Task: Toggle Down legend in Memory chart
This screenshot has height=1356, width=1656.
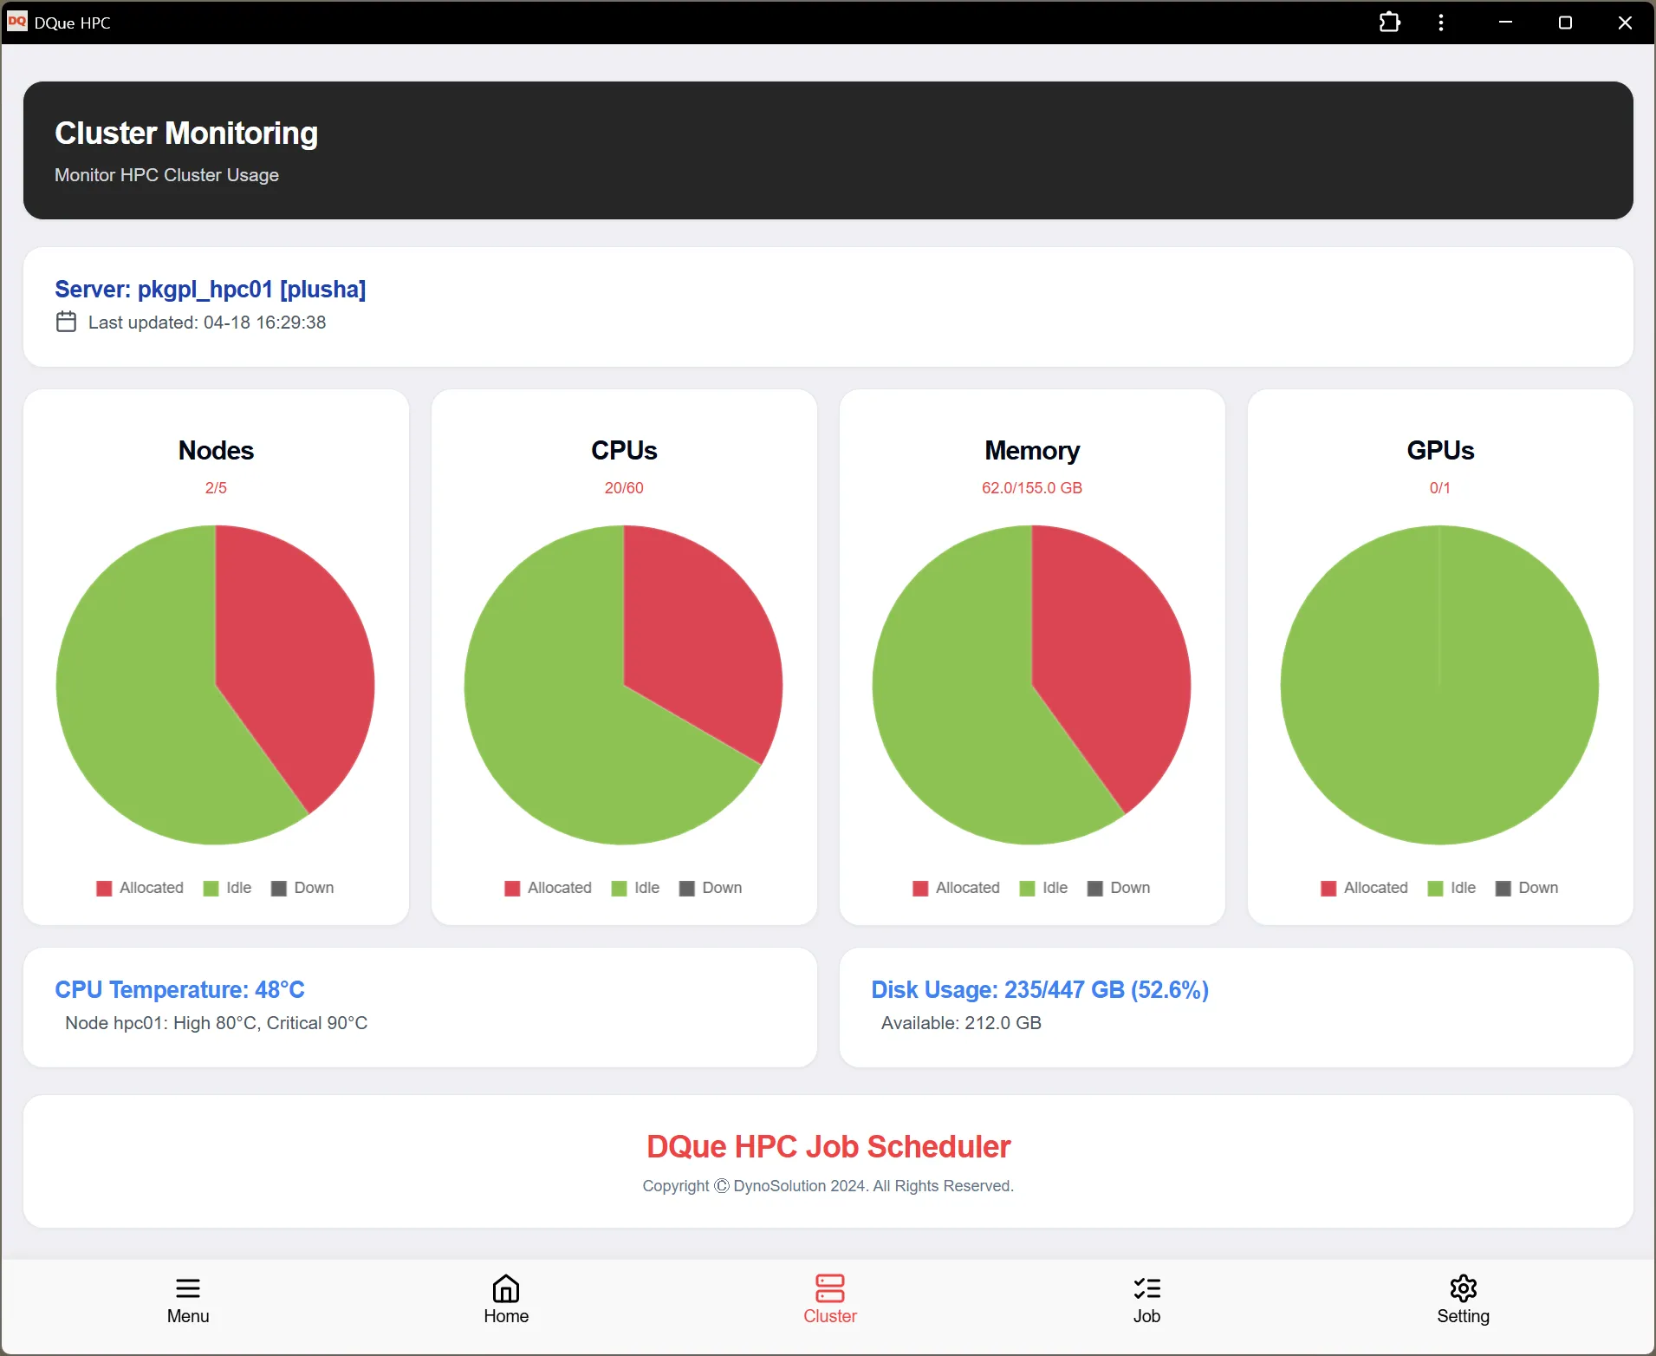Action: click(x=1119, y=888)
